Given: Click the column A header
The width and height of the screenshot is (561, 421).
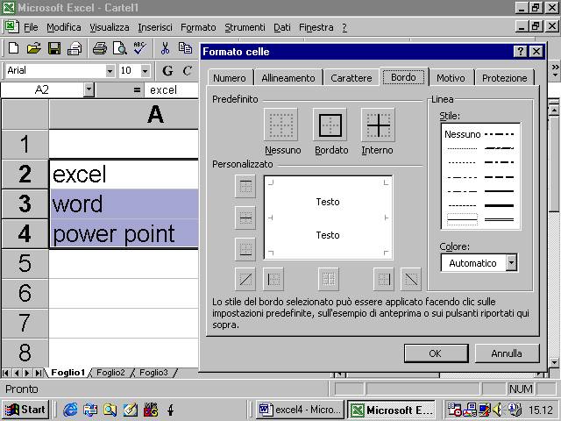Looking at the screenshot, I should point(124,115).
